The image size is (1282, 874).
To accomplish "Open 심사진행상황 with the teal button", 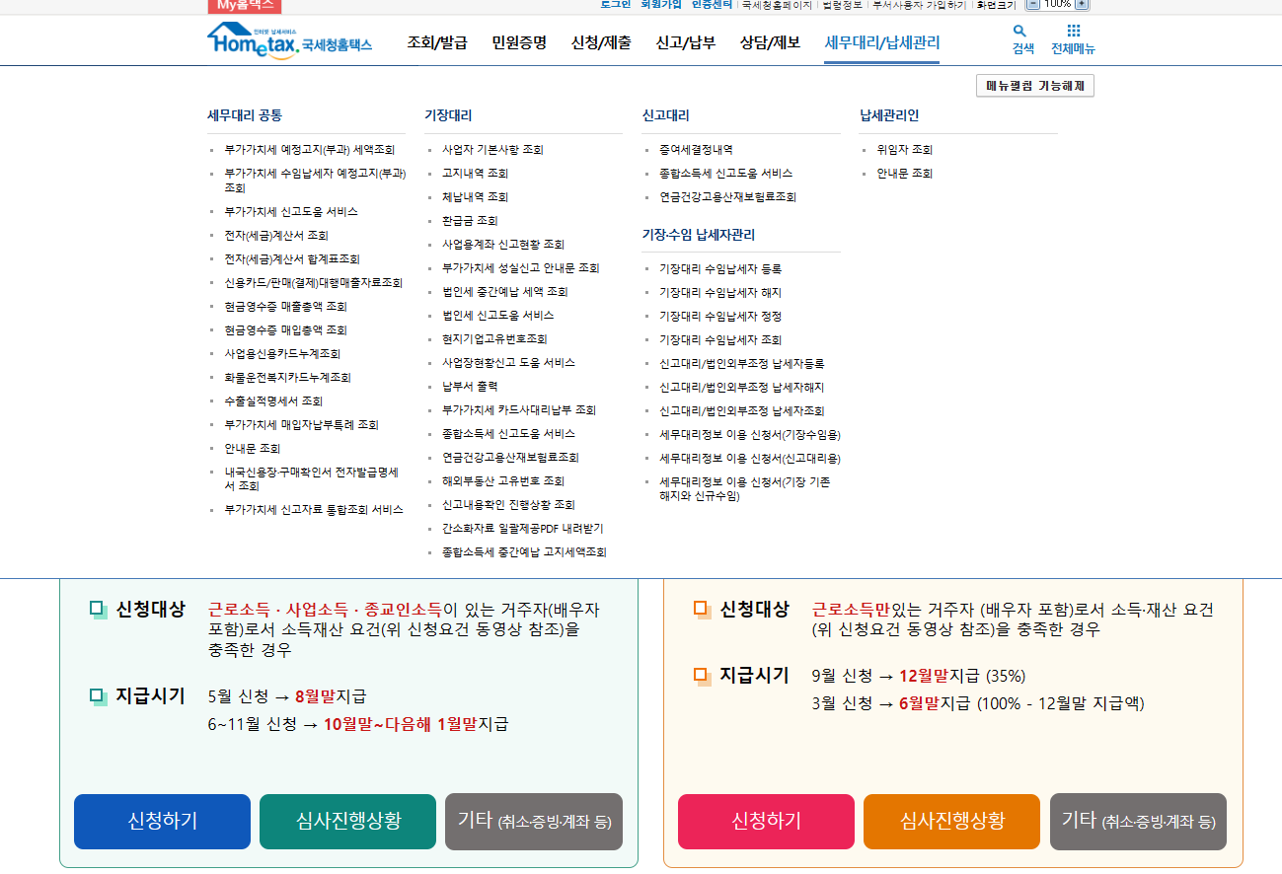I will pos(346,821).
